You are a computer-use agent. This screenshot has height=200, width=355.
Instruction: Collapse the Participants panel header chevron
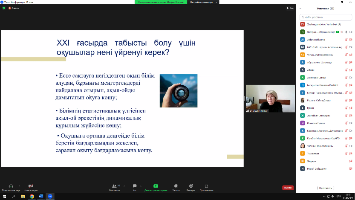[x=301, y=9]
